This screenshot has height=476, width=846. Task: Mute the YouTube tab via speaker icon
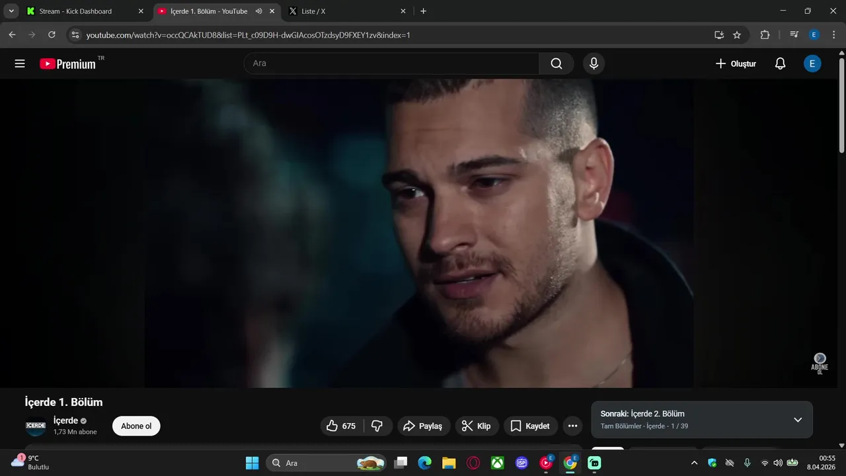259,11
